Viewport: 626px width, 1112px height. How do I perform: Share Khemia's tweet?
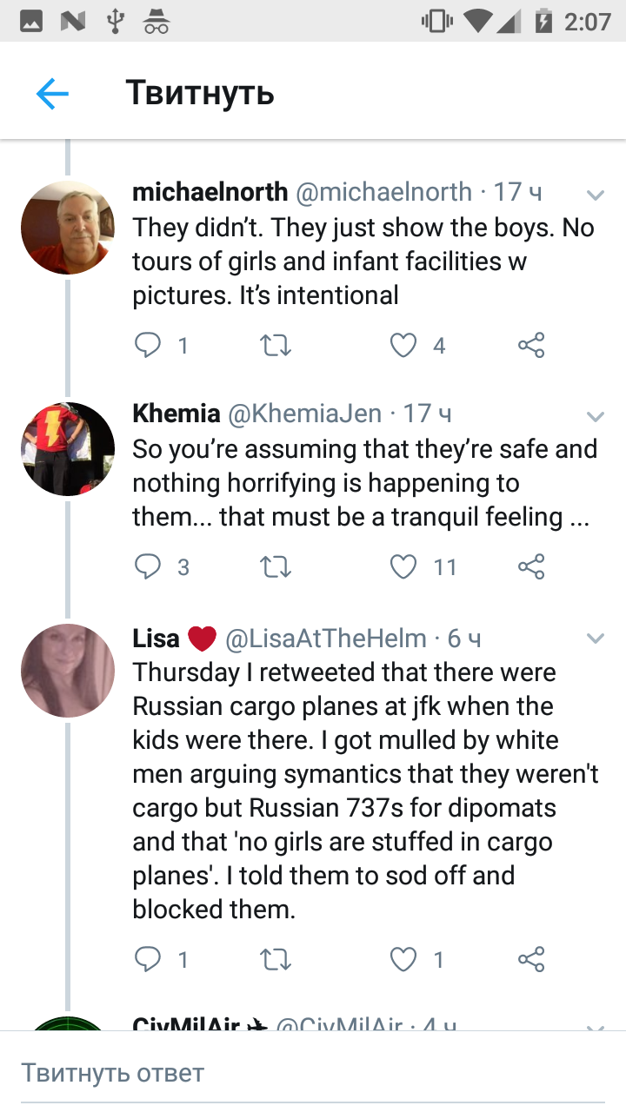tap(530, 567)
